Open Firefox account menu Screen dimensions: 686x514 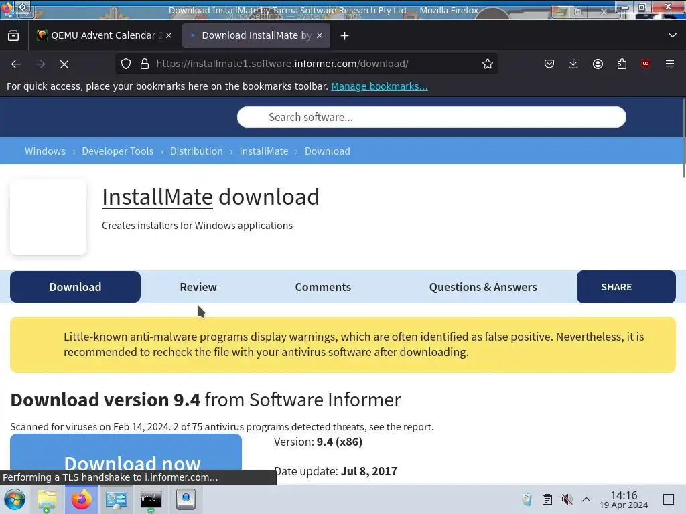coord(598,64)
